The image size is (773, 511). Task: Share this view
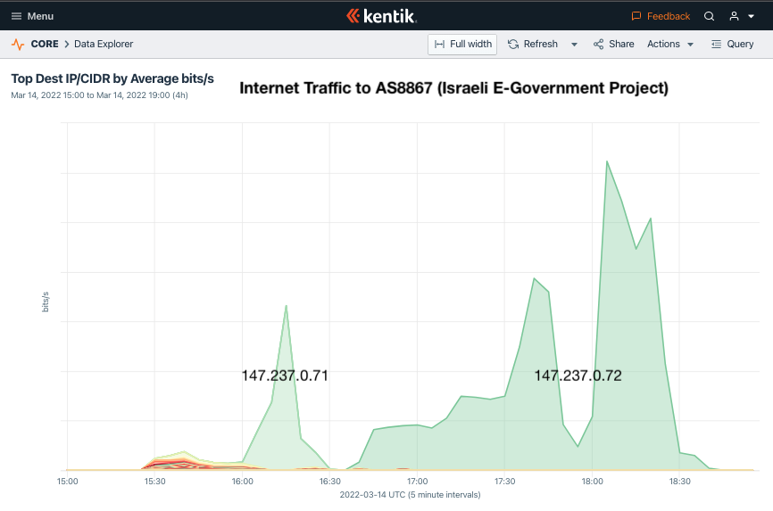pos(621,44)
